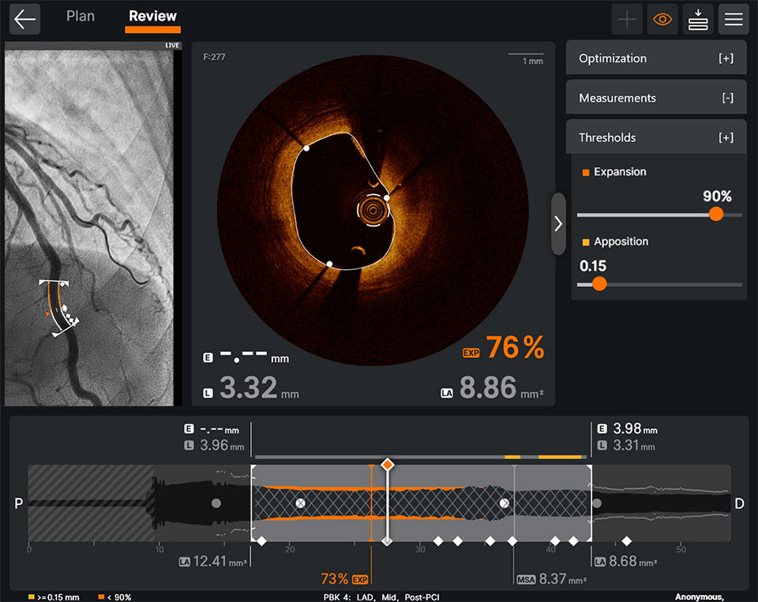Expand the Optimization section
Viewport: 758px width, 602px height.
tap(655, 58)
